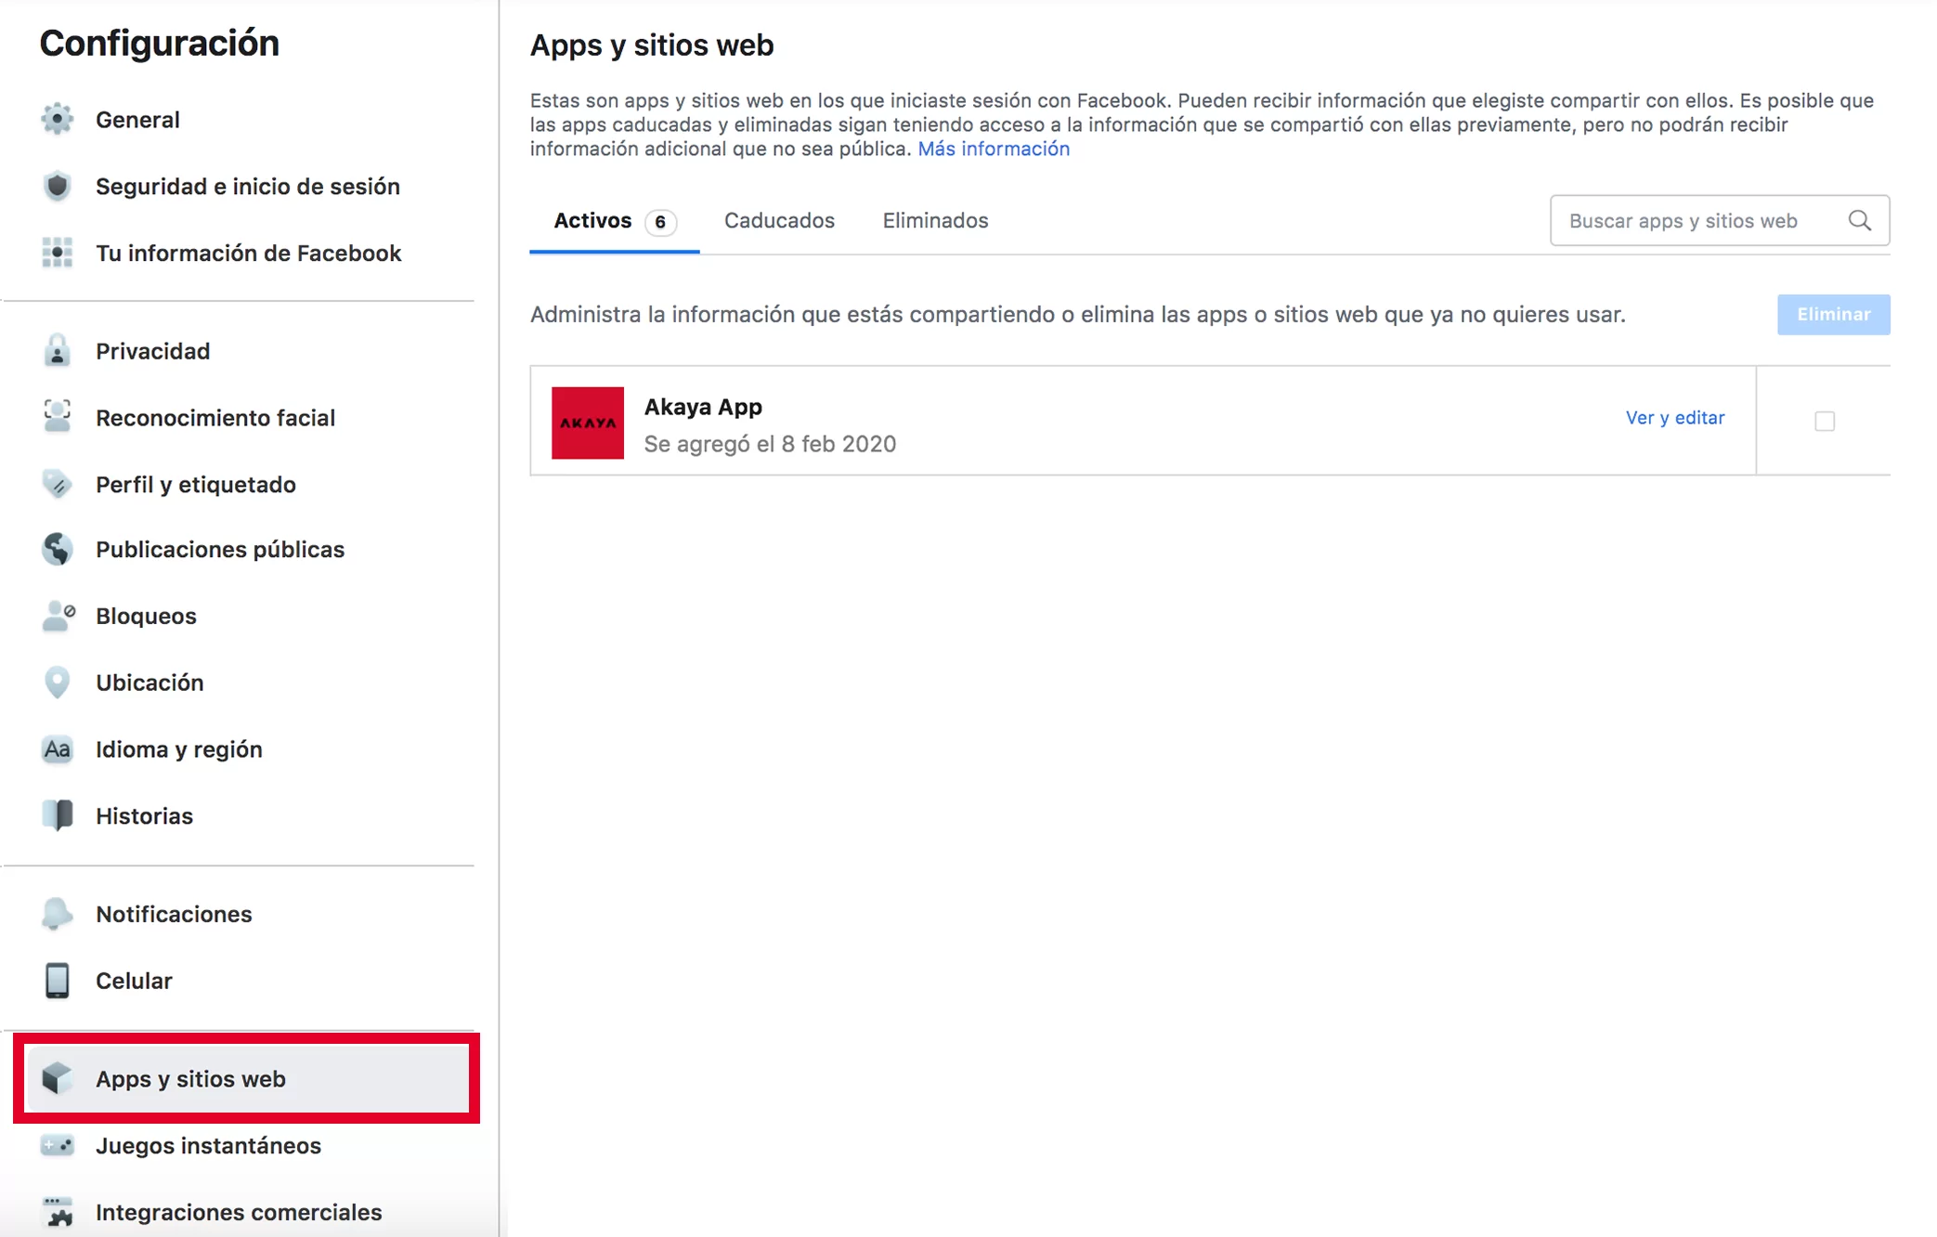
Task: Click the 'Se agregó el 8 feb 2020' text
Action: point(770,444)
